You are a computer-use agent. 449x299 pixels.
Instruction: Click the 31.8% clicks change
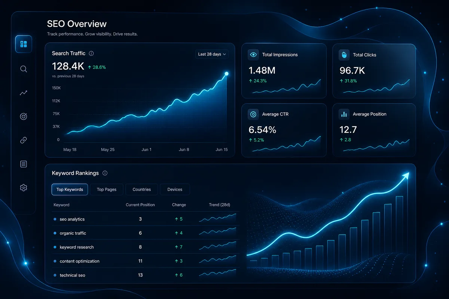[348, 81]
